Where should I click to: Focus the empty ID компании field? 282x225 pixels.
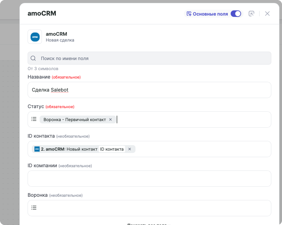click(149, 179)
